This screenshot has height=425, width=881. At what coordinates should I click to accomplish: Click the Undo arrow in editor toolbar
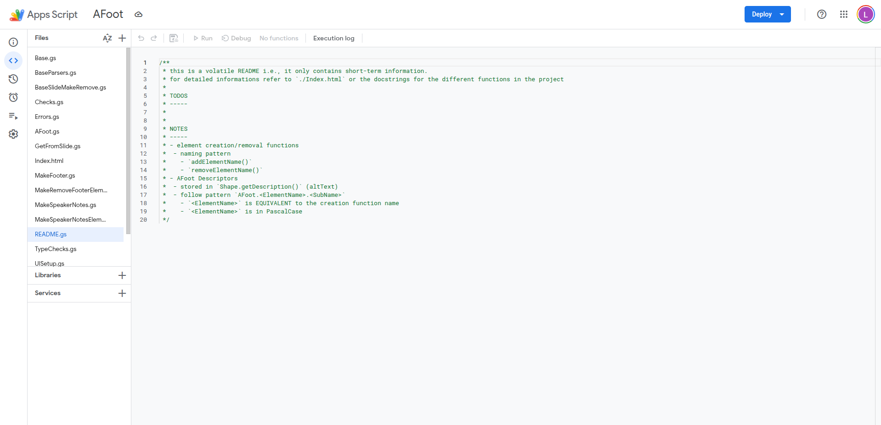141,38
